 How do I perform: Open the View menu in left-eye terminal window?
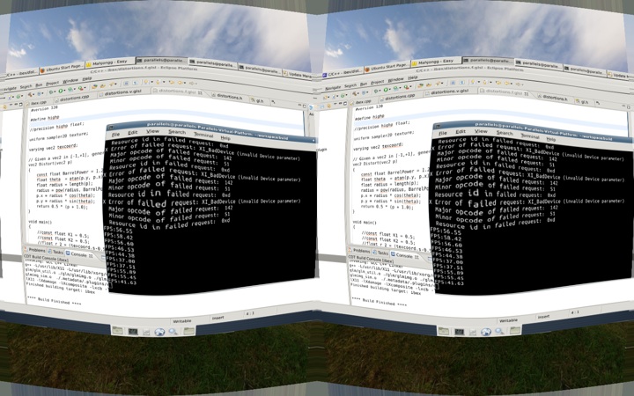pyautogui.click(x=152, y=131)
